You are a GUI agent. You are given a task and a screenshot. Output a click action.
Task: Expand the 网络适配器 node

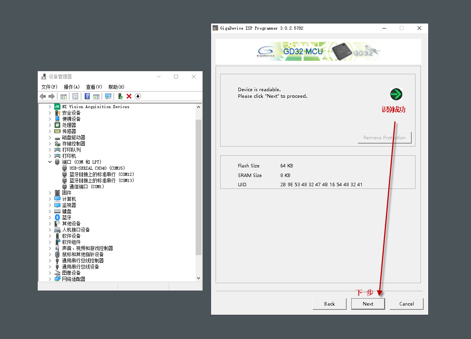point(50,279)
